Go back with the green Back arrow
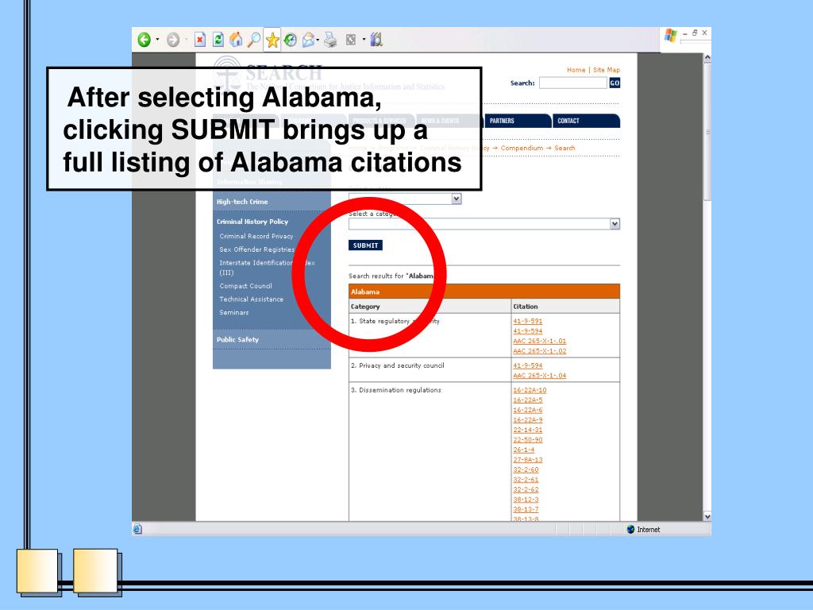 (144, 40)
